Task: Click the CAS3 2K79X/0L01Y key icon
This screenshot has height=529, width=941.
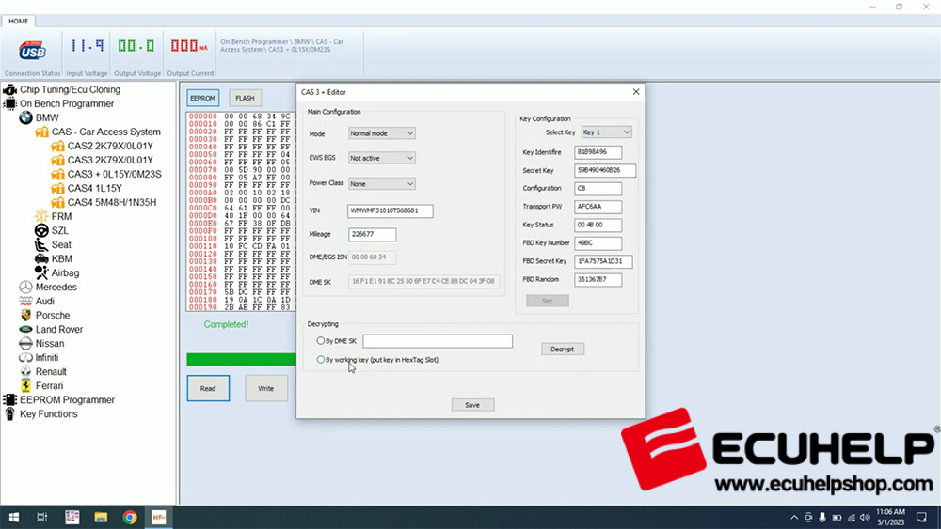Action: coord(57,160)
